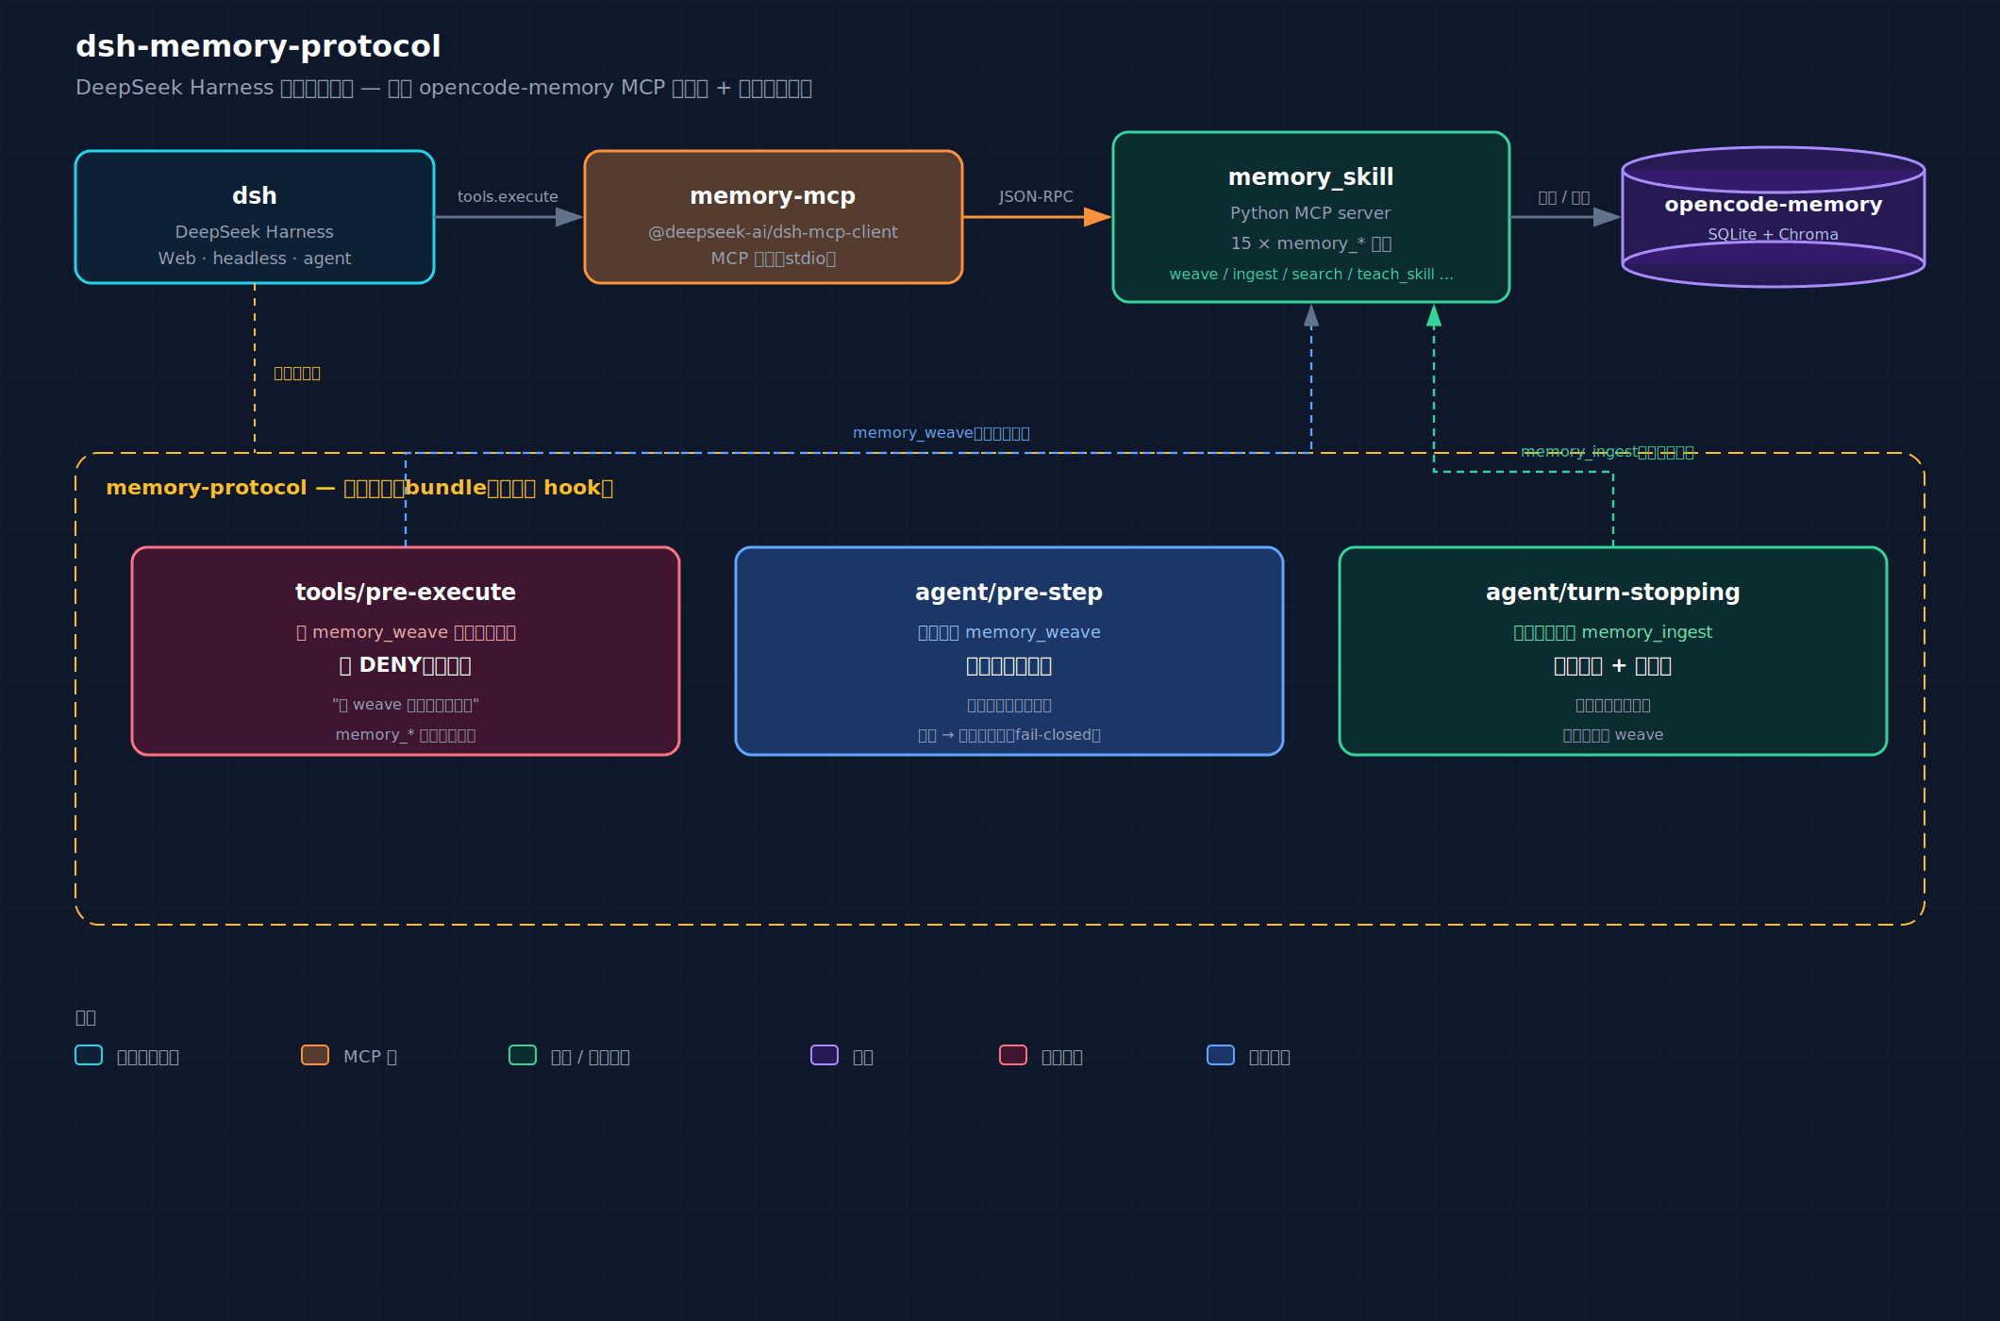2000x1321 pixels.
Task: Click the memory_weave line in agent/pre-step
Action: (1009, 632)
